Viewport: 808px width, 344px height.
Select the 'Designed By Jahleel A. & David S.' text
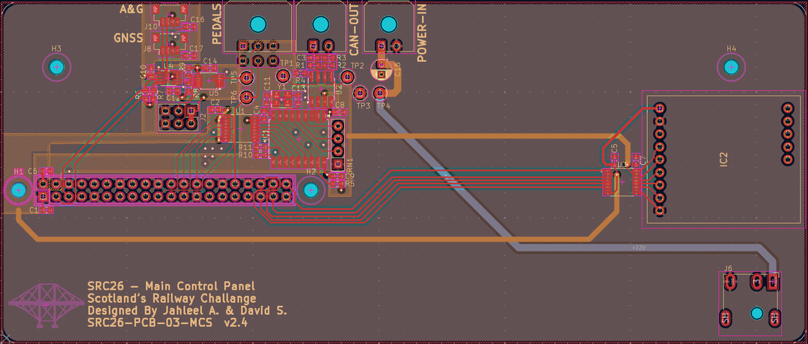[187, 311]
